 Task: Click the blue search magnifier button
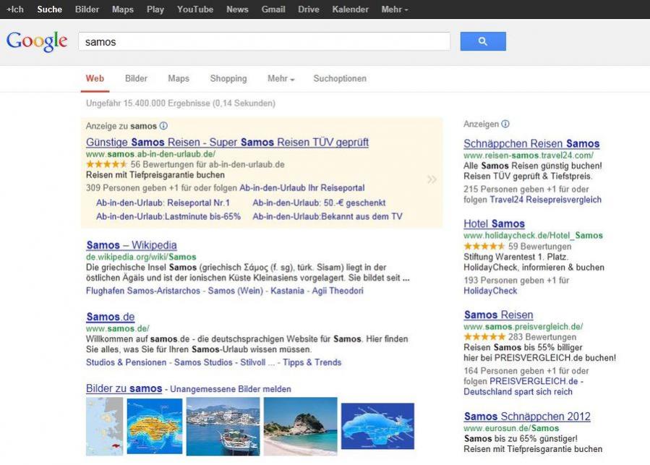(x=483, y=41)
